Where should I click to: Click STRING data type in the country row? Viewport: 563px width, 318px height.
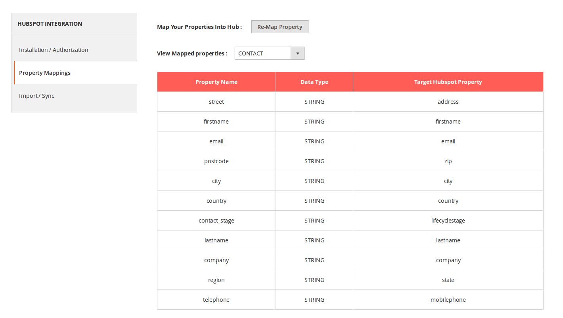point(314,201)
